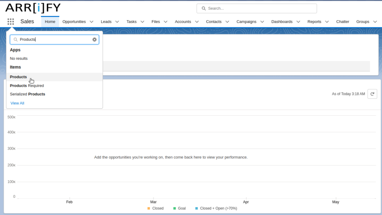
Task: Open the Accounts tab dropdown chevron
Action: [x=197, y=22]
